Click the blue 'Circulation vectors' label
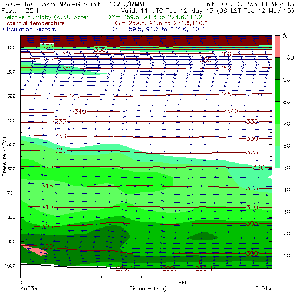 (30, 29)
